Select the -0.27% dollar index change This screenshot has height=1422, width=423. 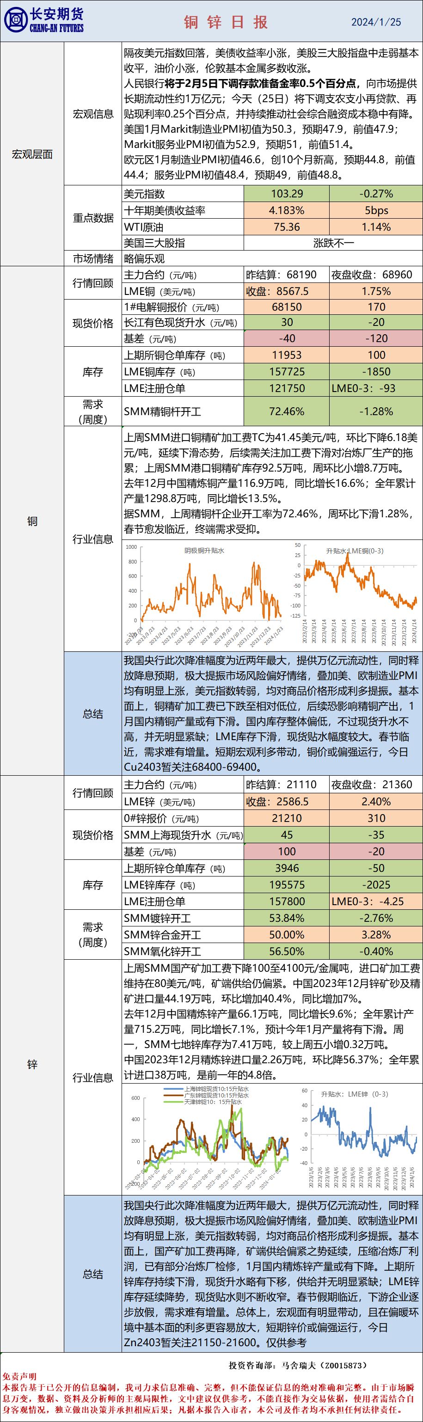[x=376, y=194]
